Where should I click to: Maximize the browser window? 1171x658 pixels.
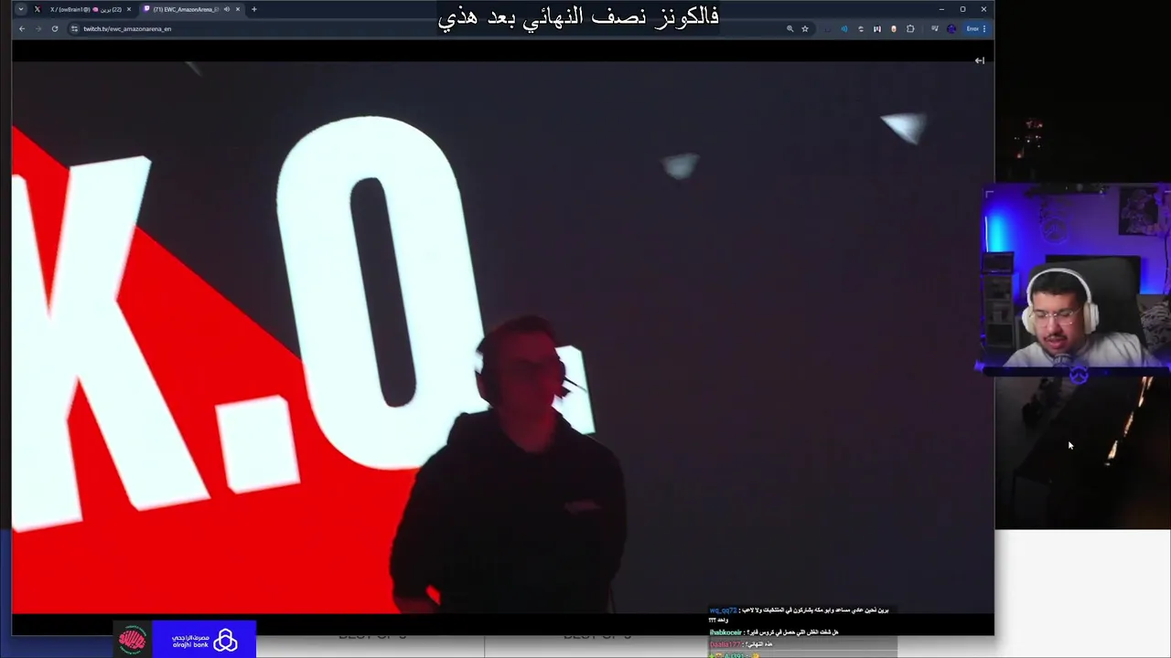962,9
